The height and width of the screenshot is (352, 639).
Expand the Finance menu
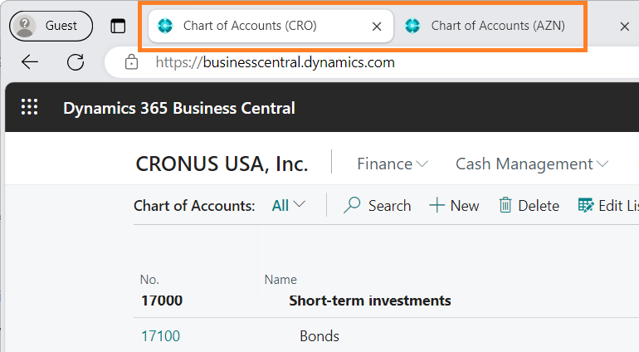click(393, 164)
